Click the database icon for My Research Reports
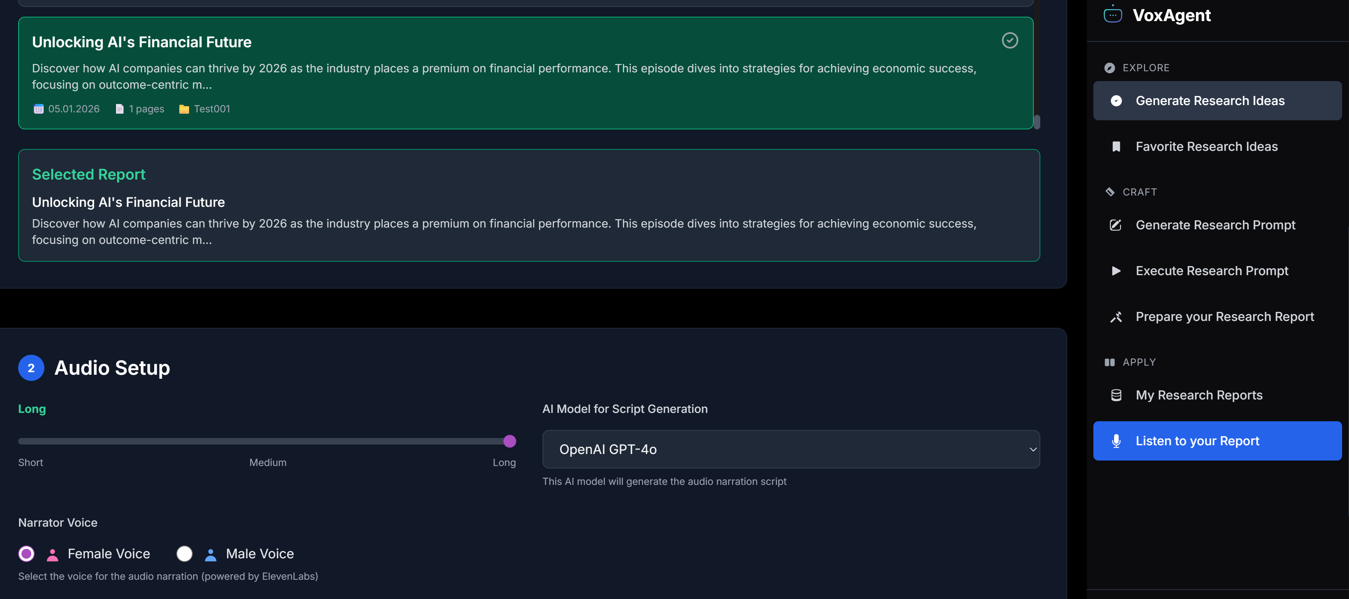 coord(1116,395)
